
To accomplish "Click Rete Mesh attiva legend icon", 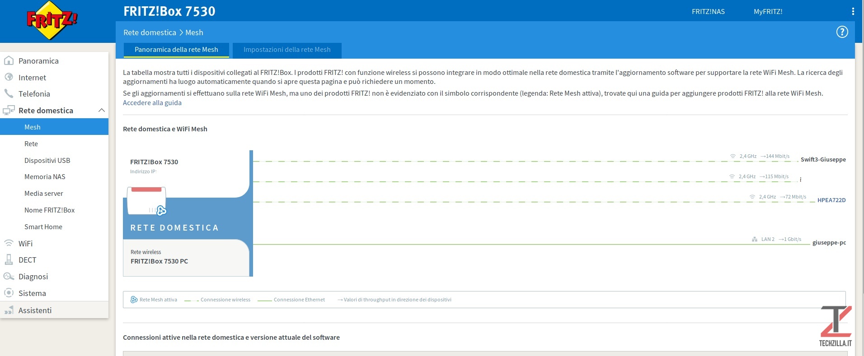I will [134, 300].
